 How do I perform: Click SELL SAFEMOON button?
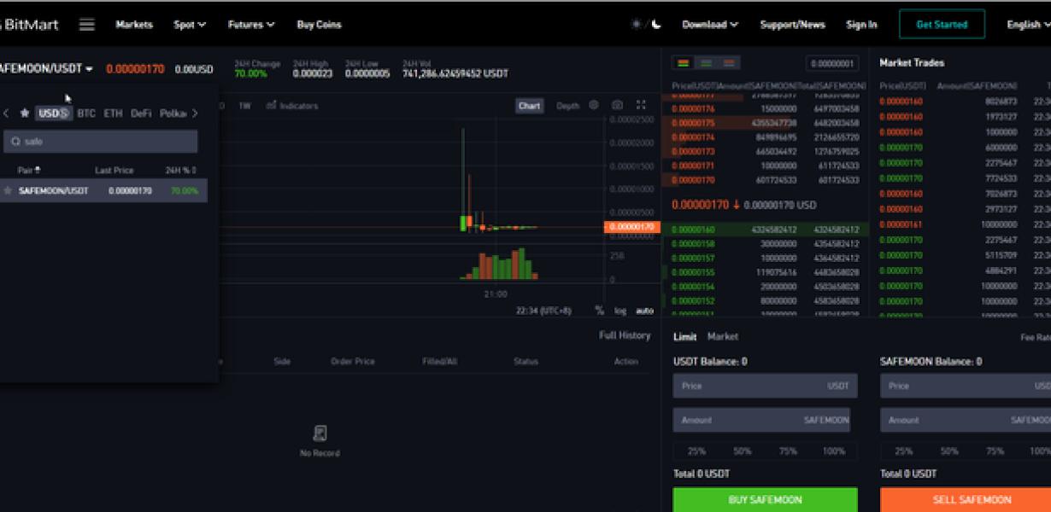coord(966,500)
